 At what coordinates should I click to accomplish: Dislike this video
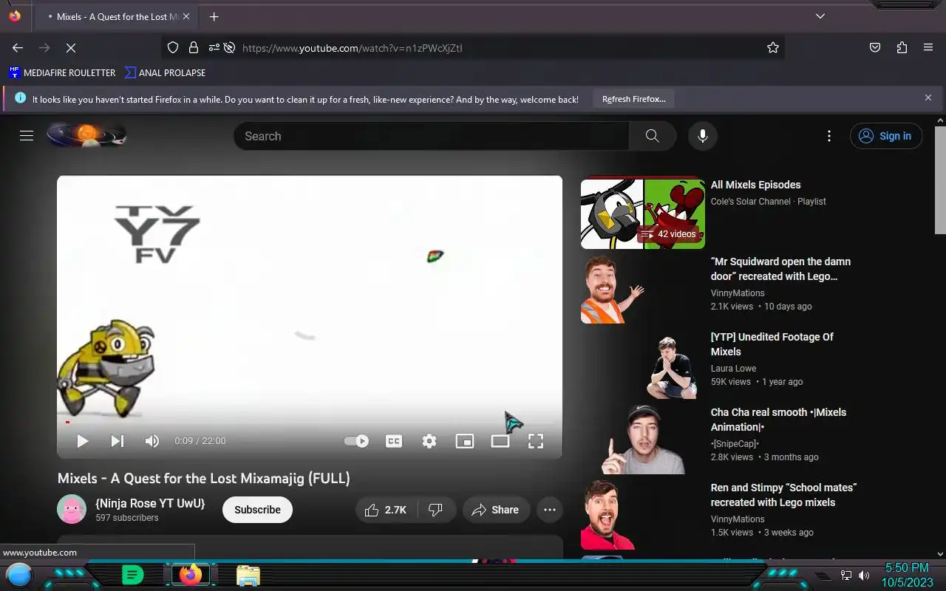(x=436, y=510)
